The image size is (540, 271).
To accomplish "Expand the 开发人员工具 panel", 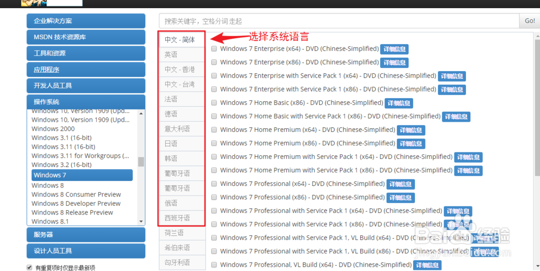I will [86, 86].
